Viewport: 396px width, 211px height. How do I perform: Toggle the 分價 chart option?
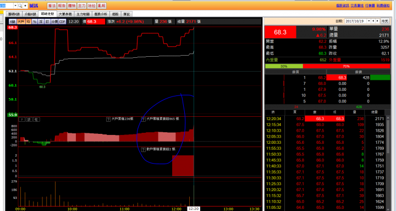pyautogui.click(x=54, y=21)
